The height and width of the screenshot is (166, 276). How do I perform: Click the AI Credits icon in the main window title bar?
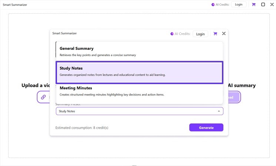click(x=213, y=5)
